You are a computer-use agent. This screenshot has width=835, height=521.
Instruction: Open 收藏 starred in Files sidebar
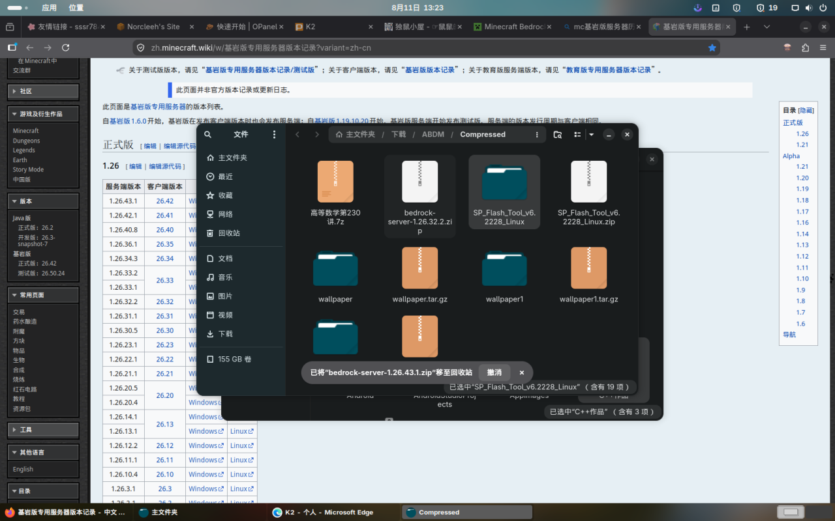pos(241,195)
